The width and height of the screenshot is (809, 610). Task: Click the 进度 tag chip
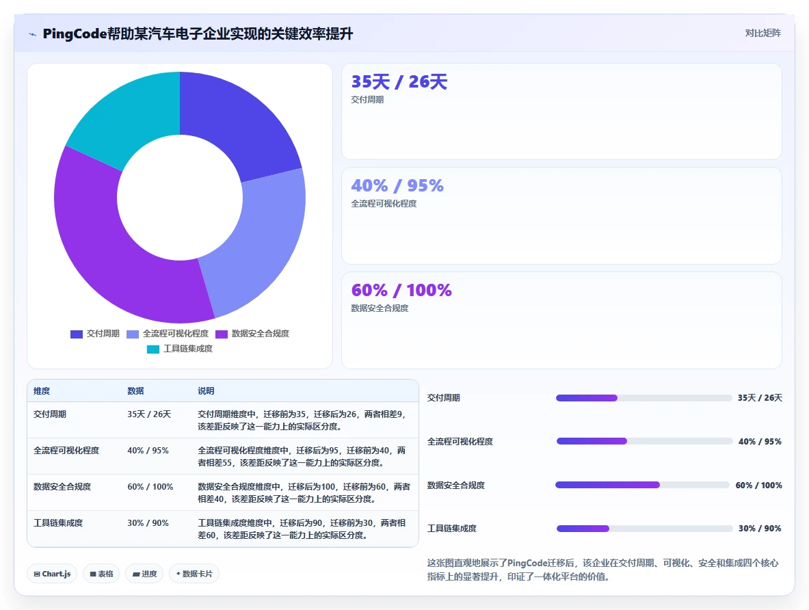pos(144,574)
